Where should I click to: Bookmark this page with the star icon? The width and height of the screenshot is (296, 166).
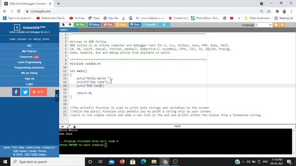pos(269,11)
